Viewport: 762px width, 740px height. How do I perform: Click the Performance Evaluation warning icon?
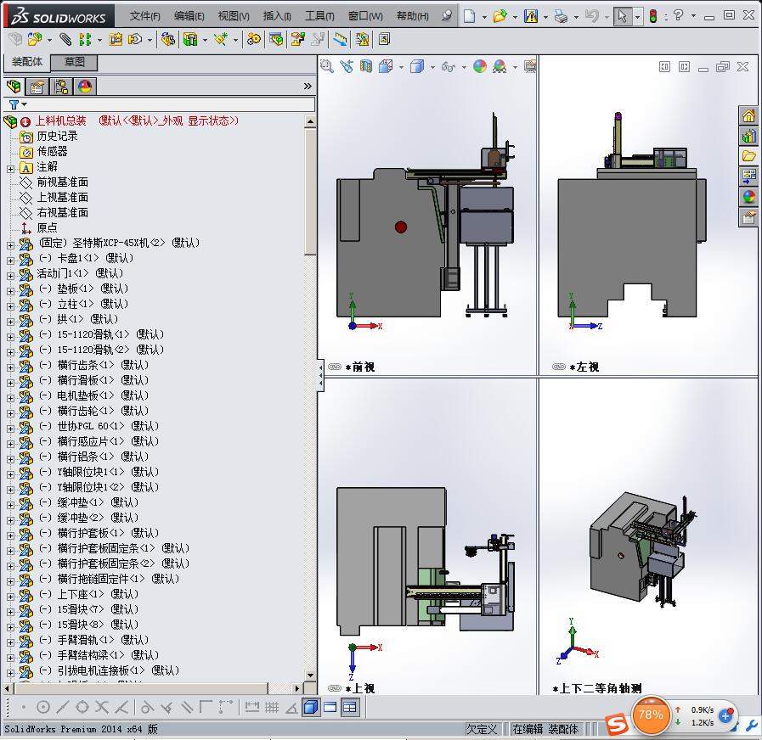362,39
